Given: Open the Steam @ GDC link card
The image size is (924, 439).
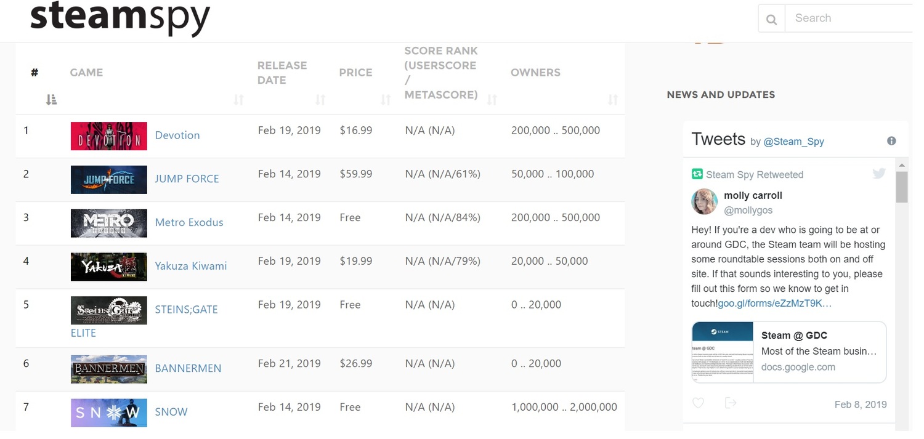Looking at the screenshot, I should 788,352.
